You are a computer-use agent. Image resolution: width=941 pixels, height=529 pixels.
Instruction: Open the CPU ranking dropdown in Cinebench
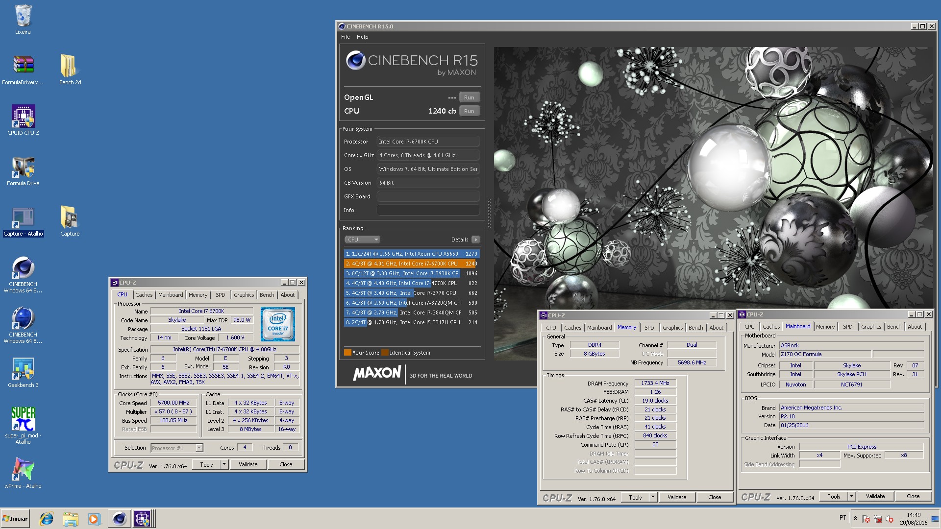(363, 240)
